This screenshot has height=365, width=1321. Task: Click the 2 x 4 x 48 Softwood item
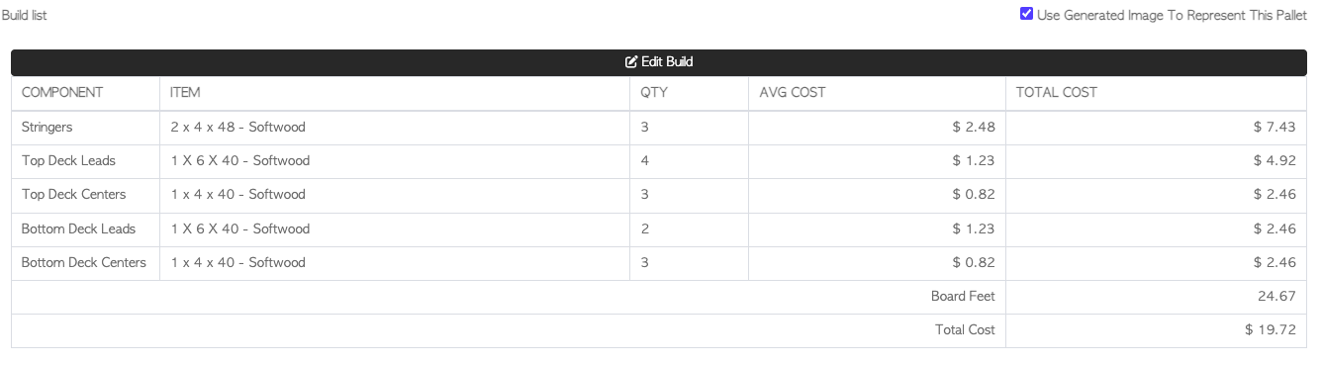tap(237, 128)
